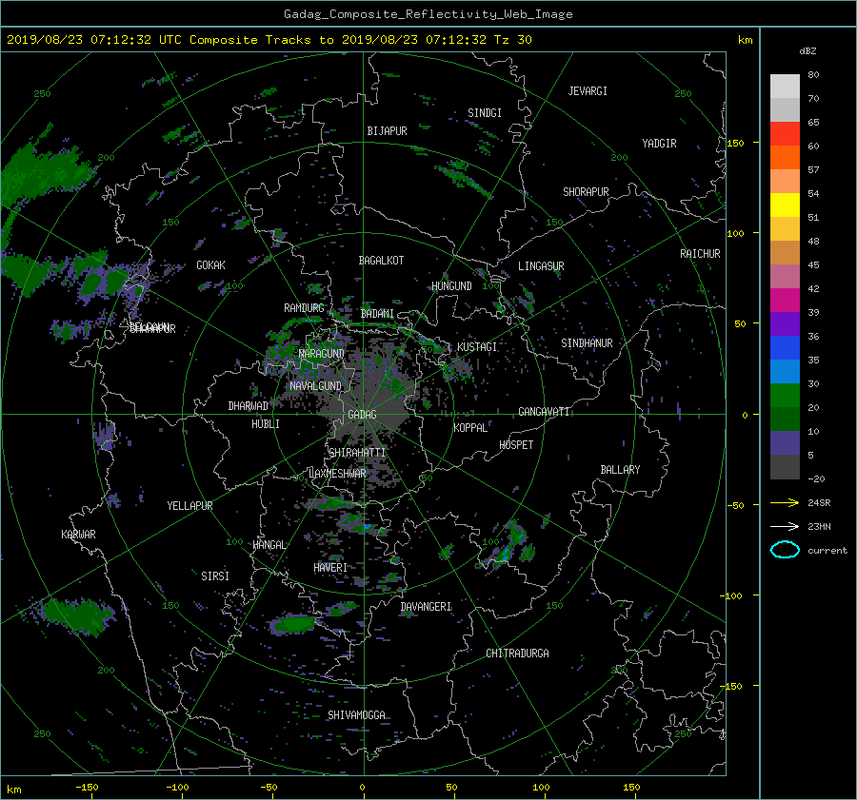Click the CHITRADURGA city label
The height and width of the screenshot is (800, 857).
[517, 654]
